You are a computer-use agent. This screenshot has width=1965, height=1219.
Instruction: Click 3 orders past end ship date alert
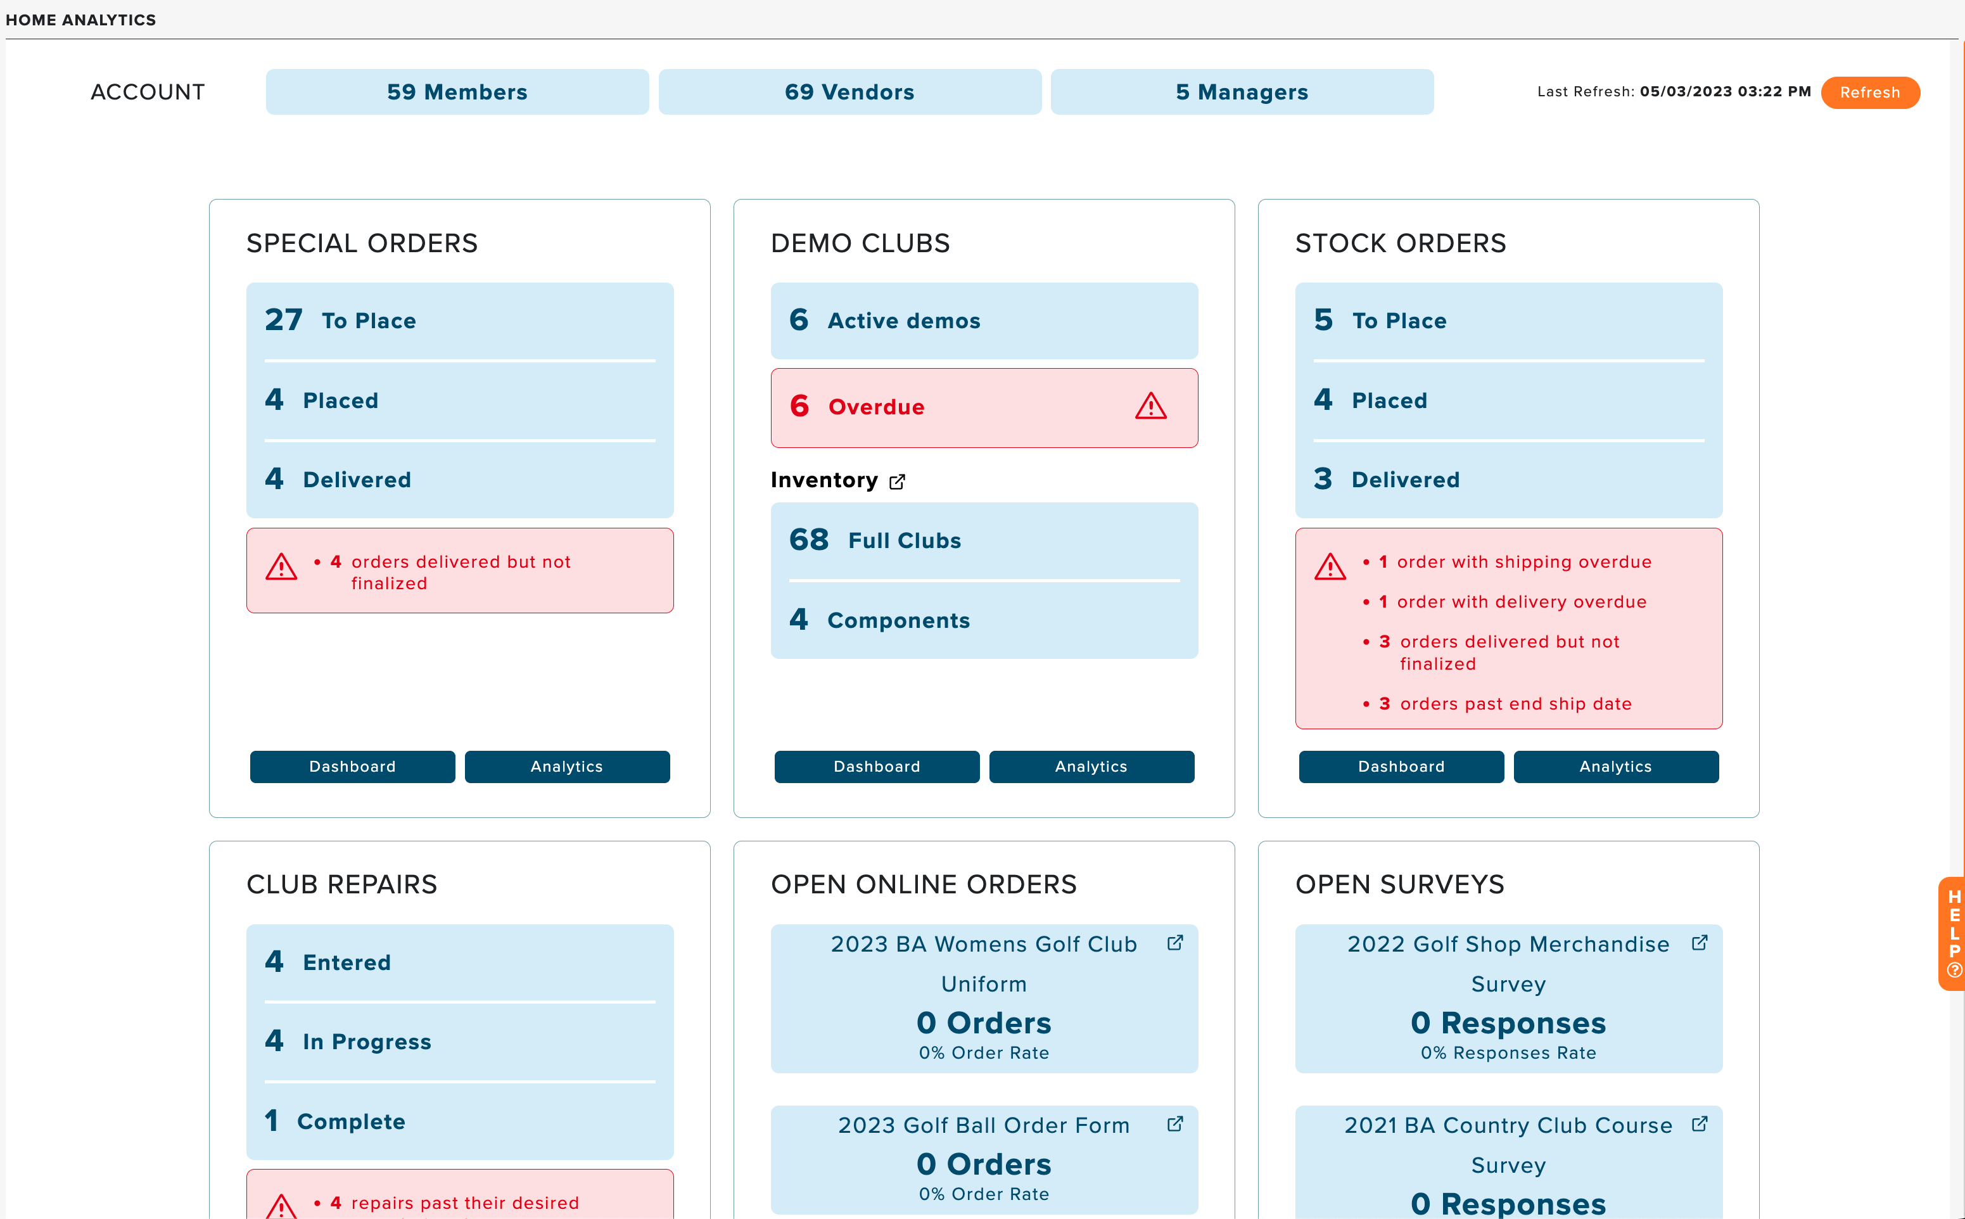point(1504,704)
